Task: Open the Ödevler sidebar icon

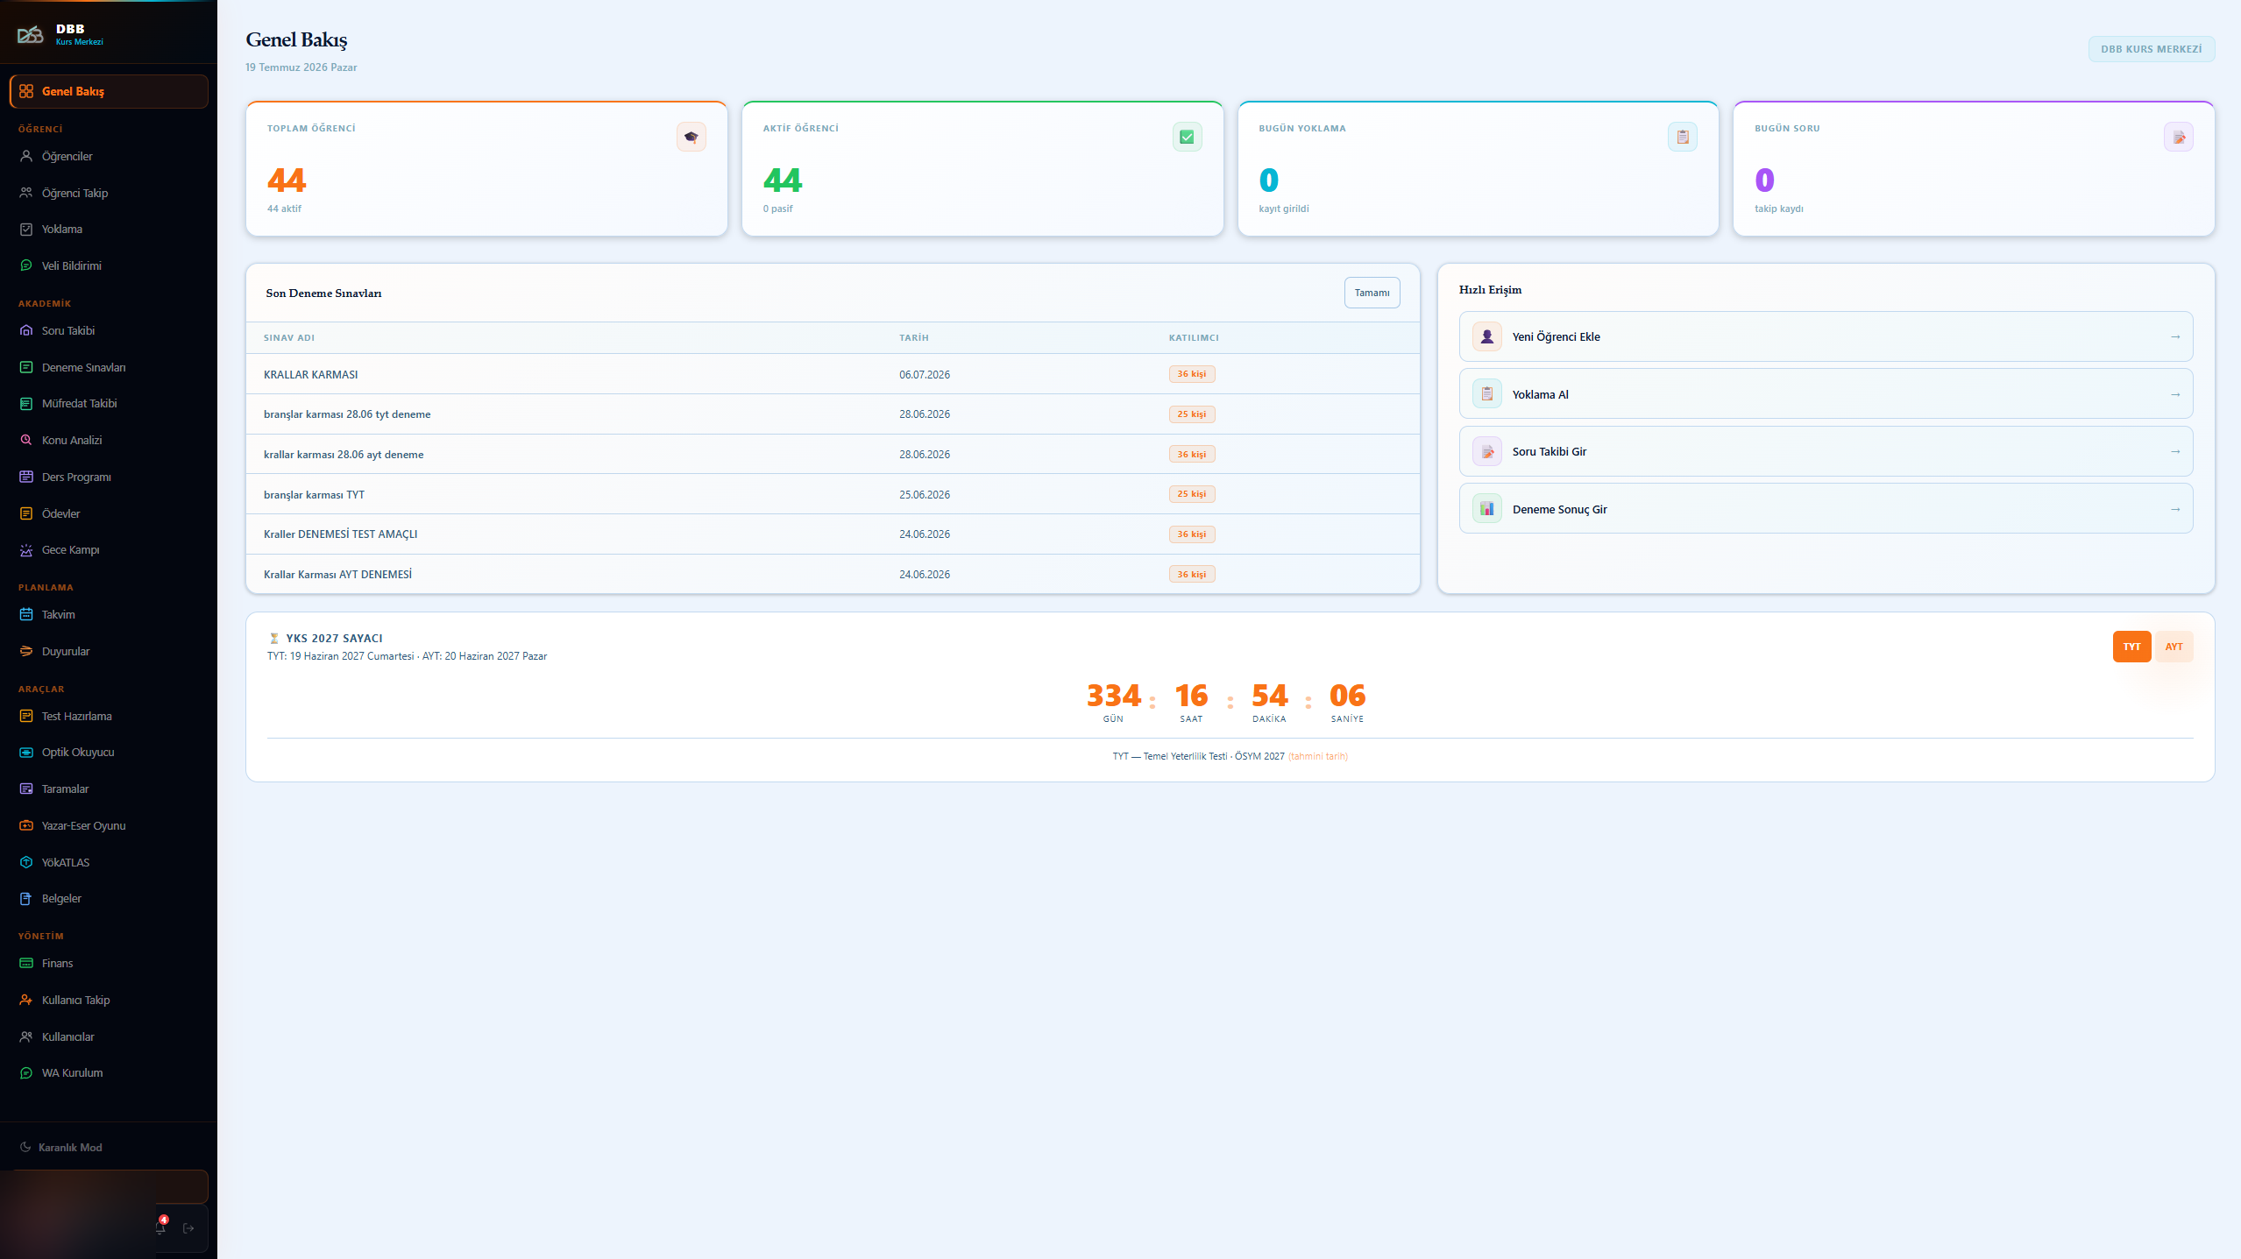Action: tap(26, 513)
